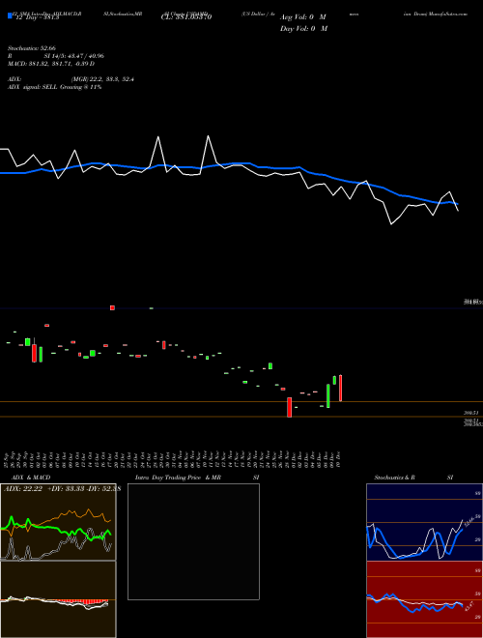Open the blue Stochastics chart panel

(x=424, y=522)
